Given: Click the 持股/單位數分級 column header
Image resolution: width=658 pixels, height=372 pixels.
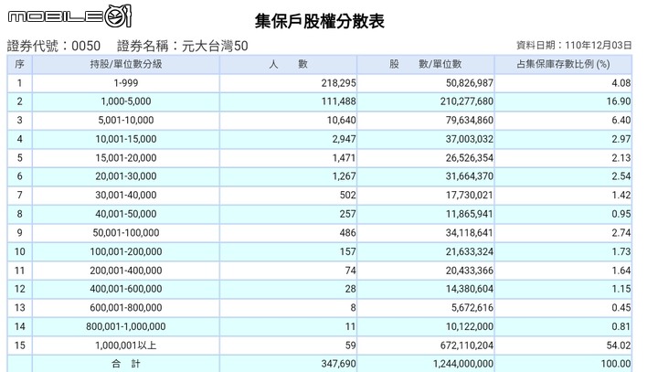Looking at the screenshot, I should (x=126, y=64).
